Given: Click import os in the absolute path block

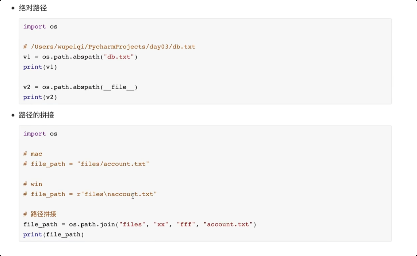Looking at the screenshot, I should pyautogui.click(x=40, y=27).
